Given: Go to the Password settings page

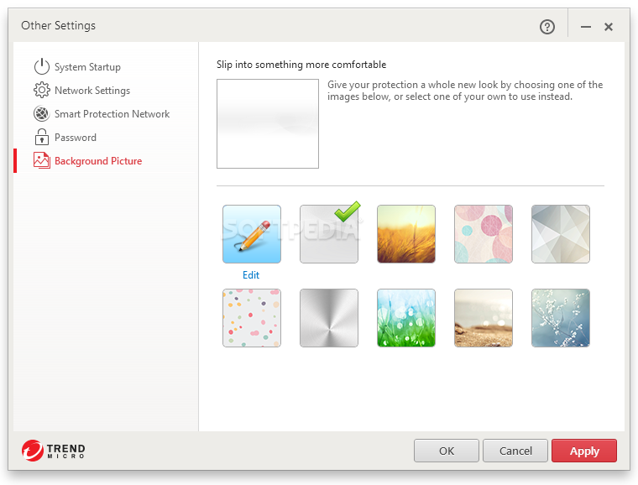Looking at the screenshot, I should [x=76, y=138].
